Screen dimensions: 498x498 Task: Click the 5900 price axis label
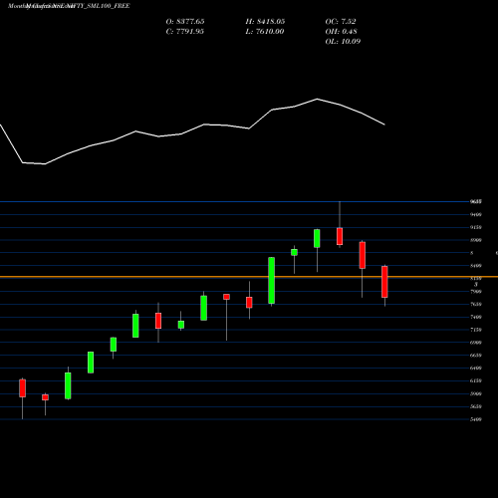(x=476, y=393)
